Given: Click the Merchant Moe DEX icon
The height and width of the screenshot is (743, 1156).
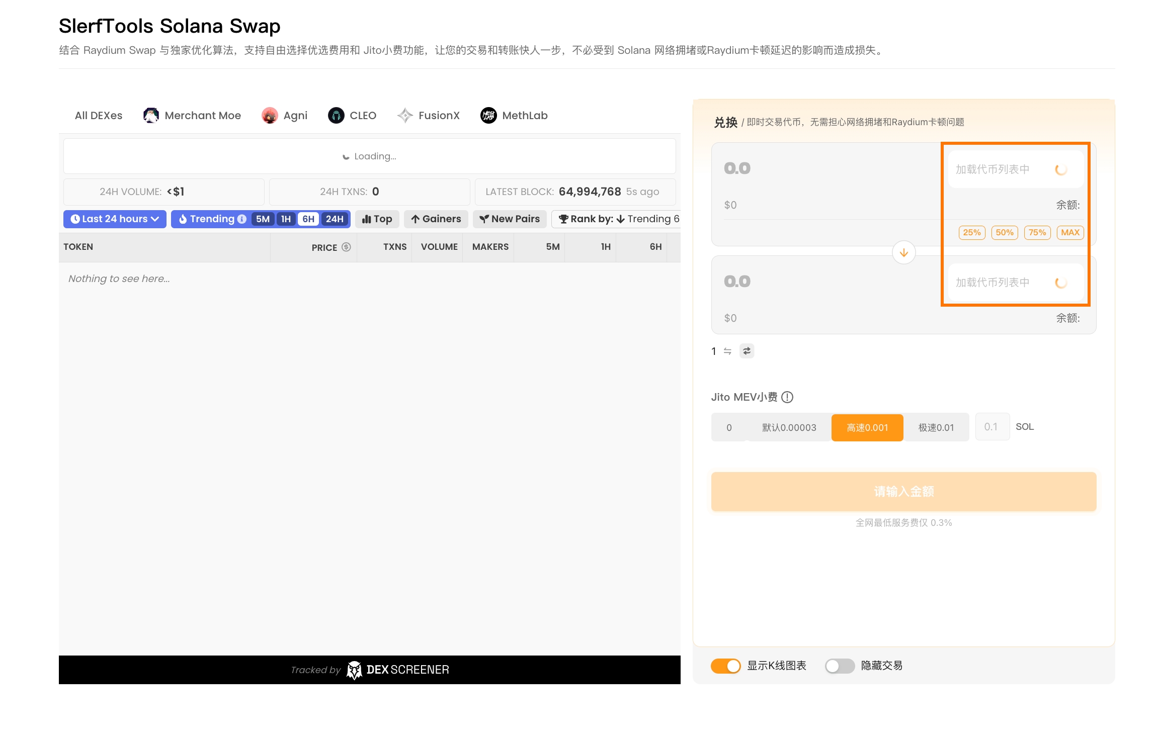Looking at the screenshot, I should [151, 116].
